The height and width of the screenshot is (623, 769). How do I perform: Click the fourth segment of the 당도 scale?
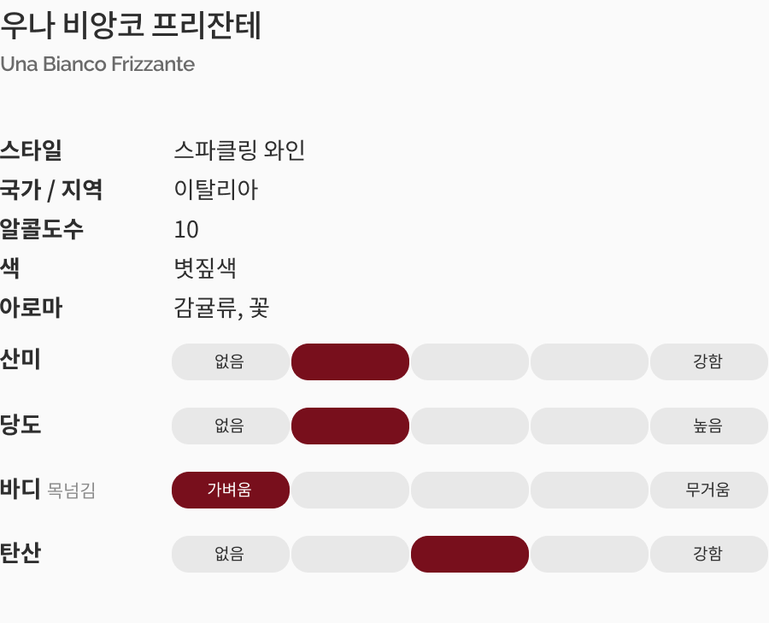[x=589, y=426]
